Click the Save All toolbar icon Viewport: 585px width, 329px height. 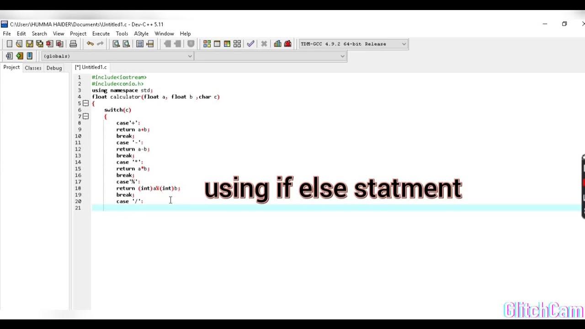click(39, 44)
